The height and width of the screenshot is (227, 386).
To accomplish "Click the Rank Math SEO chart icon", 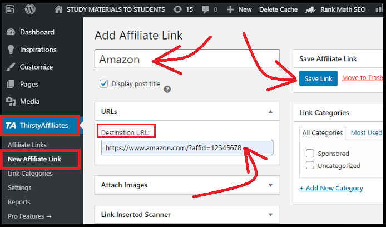I will pyautogui.click(x=310, y=9).
